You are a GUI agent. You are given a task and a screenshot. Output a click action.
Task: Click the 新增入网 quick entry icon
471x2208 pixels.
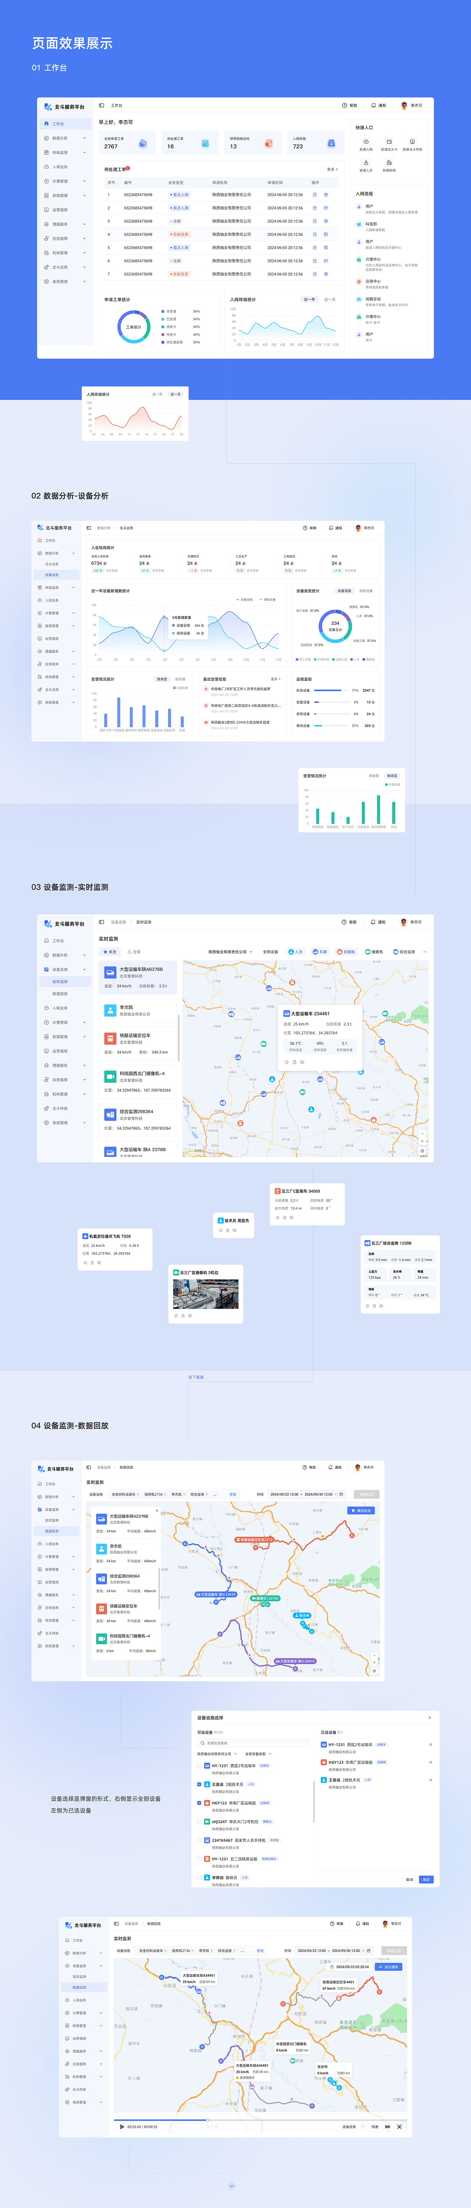pyautogui.click(x=366, y=141)
